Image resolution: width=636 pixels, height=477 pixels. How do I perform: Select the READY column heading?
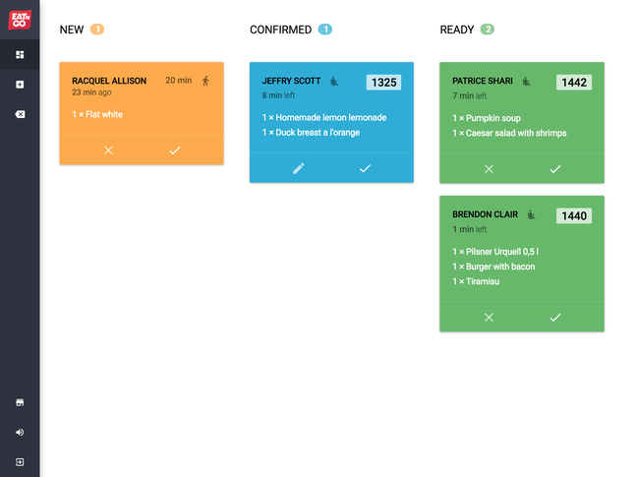tap(457, 30)
